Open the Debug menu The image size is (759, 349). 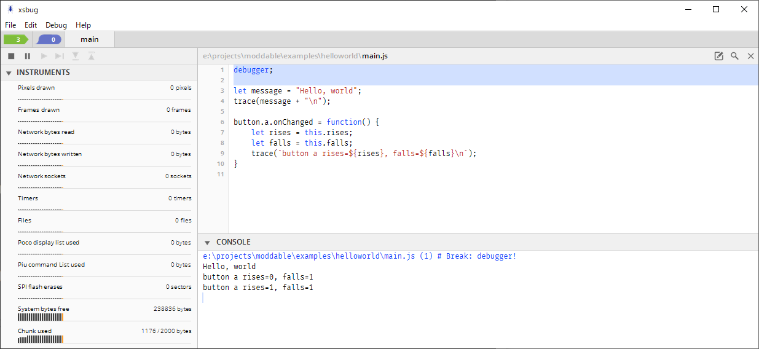click(x=56, y=25)
